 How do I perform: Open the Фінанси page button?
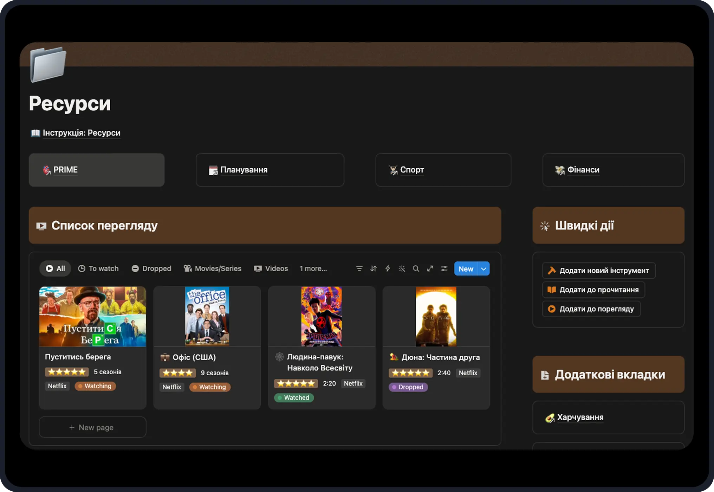(x=613, y=170)
